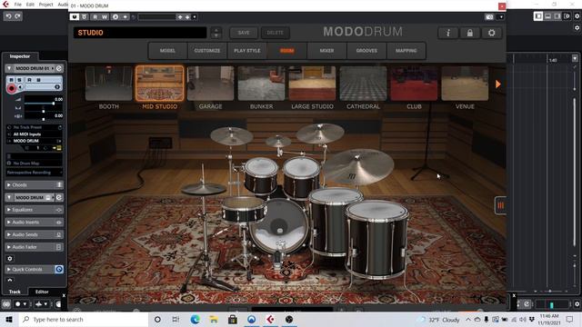Open the No Drum Map dropdown

[x=35, y=163]
